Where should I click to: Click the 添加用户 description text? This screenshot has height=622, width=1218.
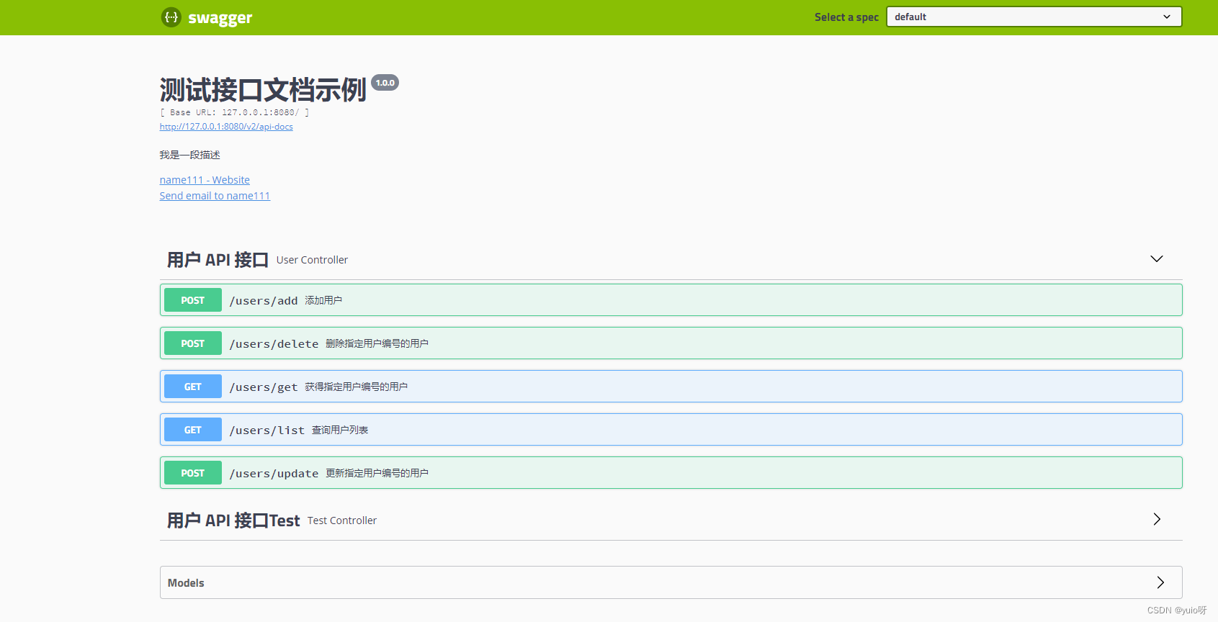pos(323,300)
